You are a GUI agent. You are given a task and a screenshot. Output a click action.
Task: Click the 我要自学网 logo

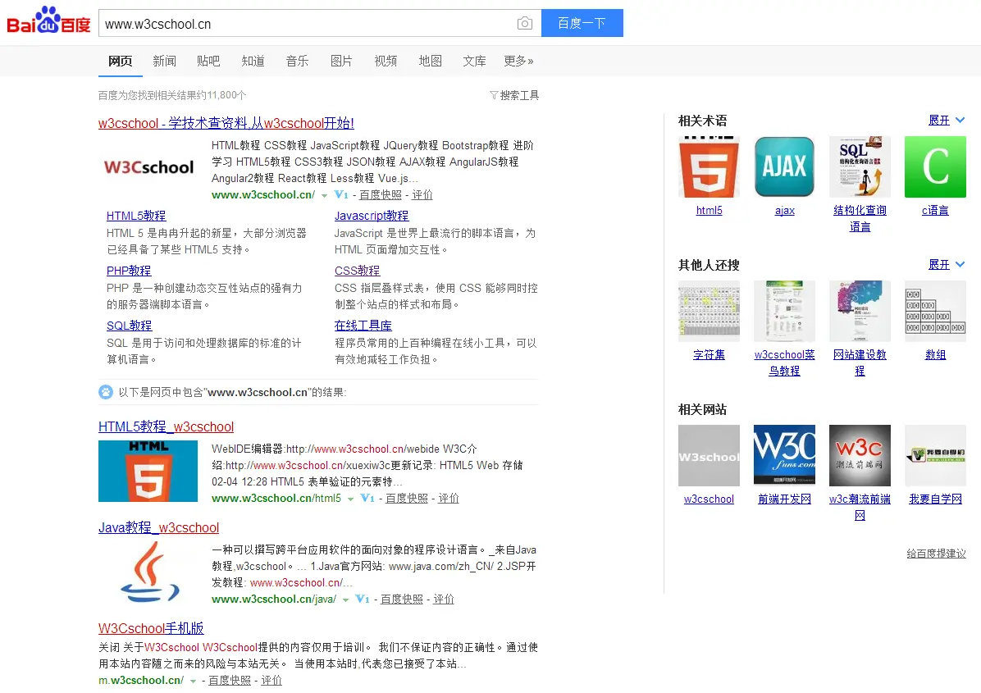[x=935, y=455]
